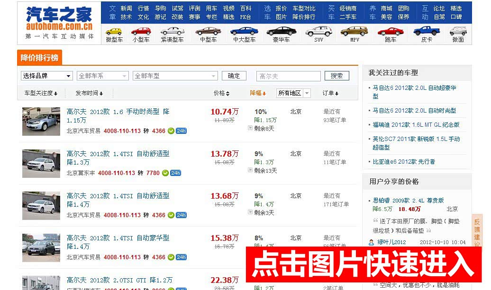Screen dimensions: 491x290
Task: Select the 小型车 red car icon
Action: tap(141, 31)
